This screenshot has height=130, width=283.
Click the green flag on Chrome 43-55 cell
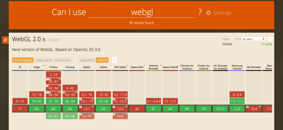pyautogui.click(x=76, y=92)
